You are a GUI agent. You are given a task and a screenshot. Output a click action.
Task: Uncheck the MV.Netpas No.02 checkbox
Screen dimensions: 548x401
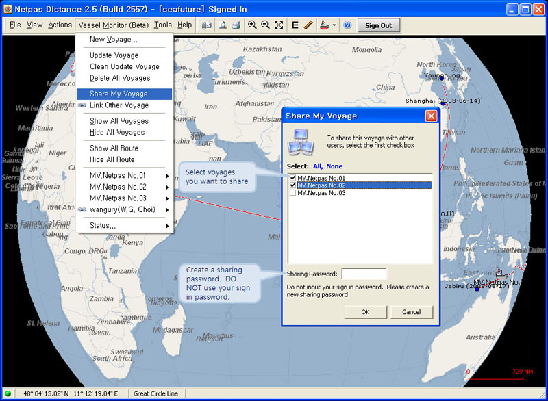point(293,185)
